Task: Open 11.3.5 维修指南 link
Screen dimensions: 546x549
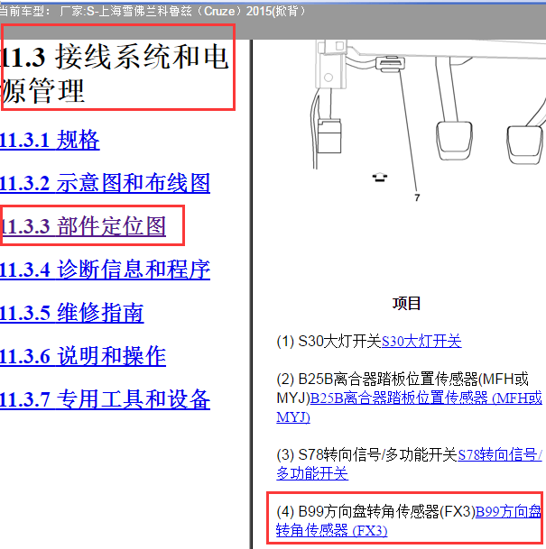Action: [x=72, y=313]
